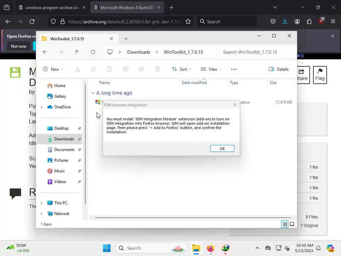Click the Flag button on archive.org

(320, 75)
